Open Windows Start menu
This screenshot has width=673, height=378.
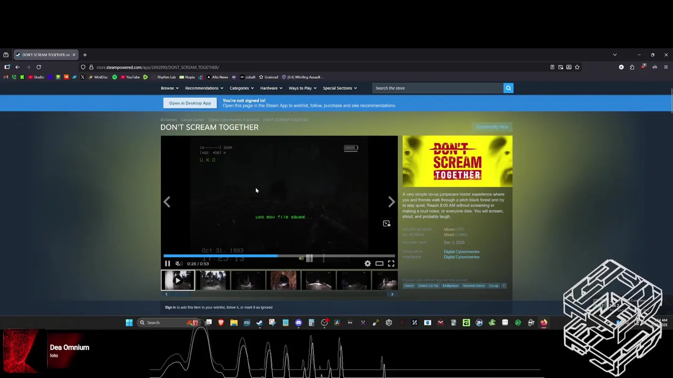129,323
